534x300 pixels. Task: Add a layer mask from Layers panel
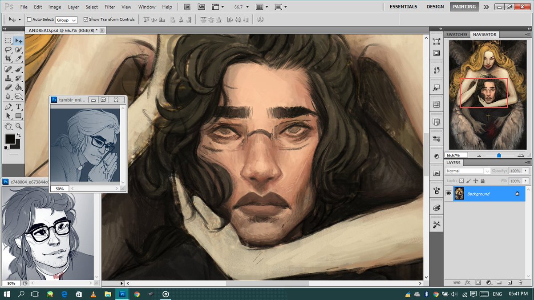[x=478, y=282]
